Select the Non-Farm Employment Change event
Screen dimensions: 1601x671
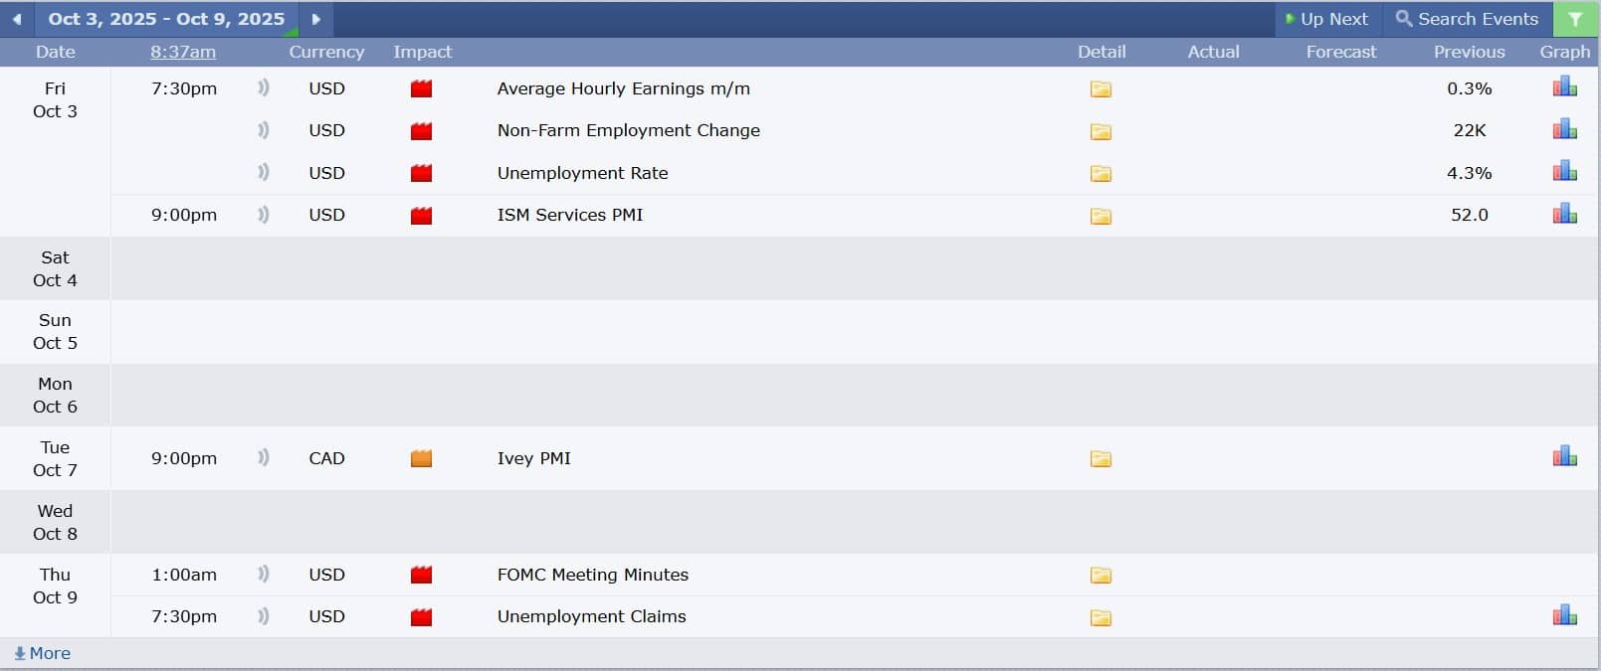coord(628,130)
